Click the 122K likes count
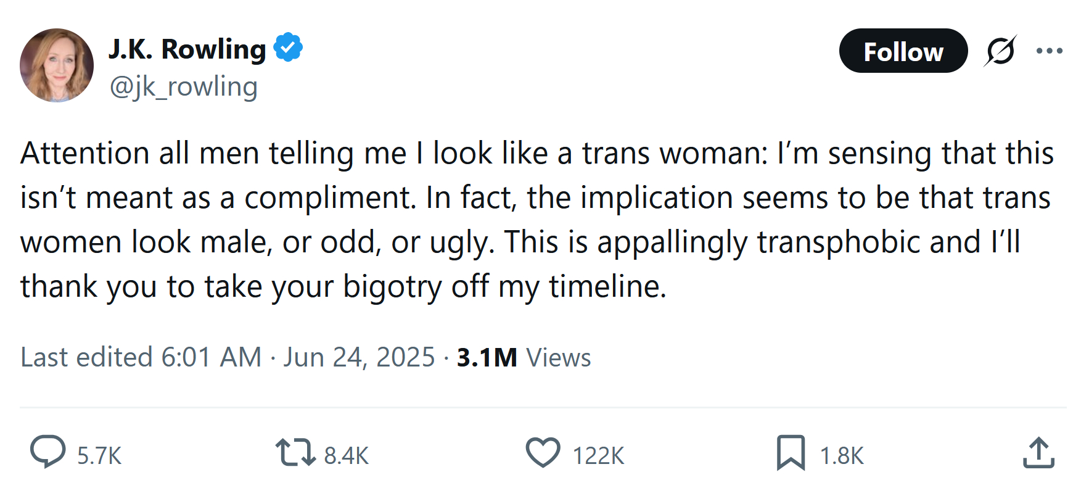 (x=598, y=456)
